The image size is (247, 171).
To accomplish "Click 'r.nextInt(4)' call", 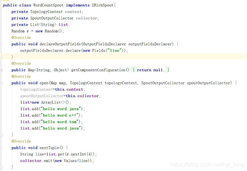I will coord(79,154).
